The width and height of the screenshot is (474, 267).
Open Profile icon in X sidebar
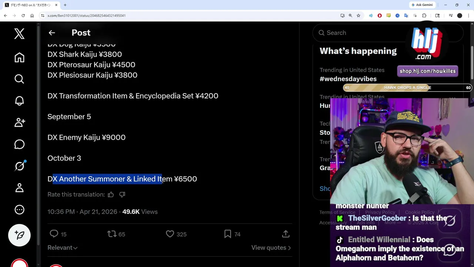19,188
